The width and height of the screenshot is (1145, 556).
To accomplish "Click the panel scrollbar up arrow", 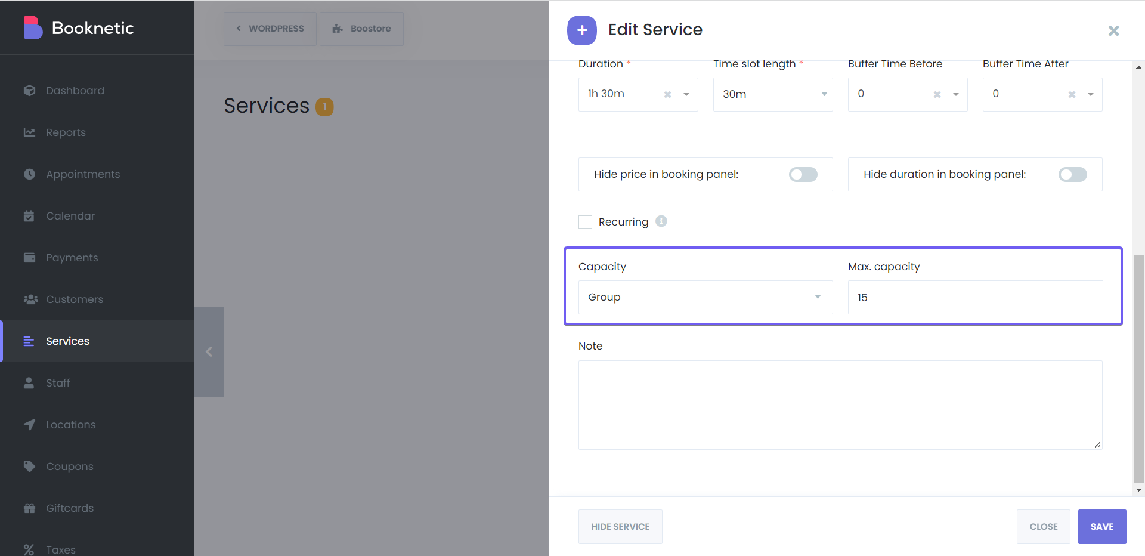I will (x=1138, y=67).
